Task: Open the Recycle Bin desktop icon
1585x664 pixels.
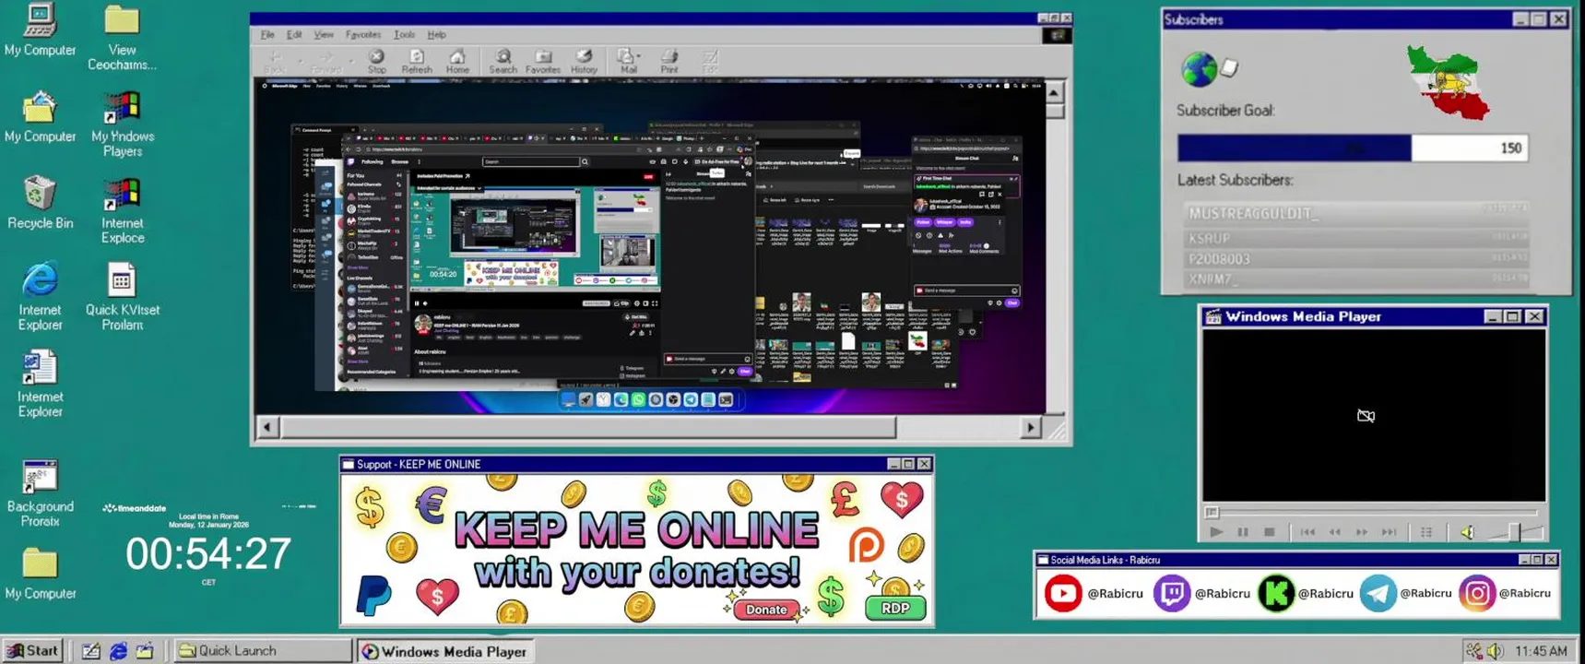Action: coord(40,203)
